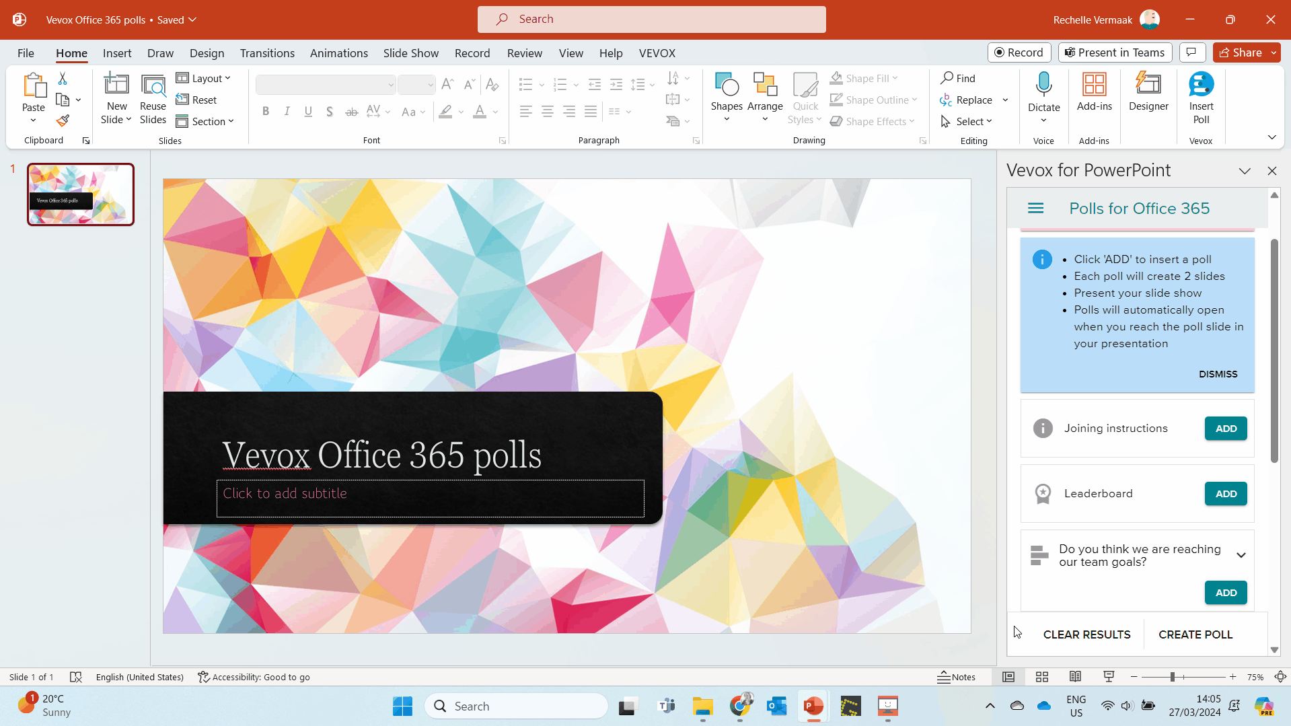Image resolution: width=1291 pixels, height=726 pixels.
Task: Select the slide 1 thumbnail
Action: (x=80, y=194)
